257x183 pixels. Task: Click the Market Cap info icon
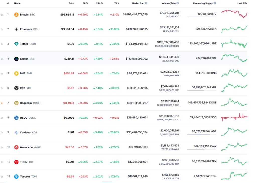click(x=146, y=3)
